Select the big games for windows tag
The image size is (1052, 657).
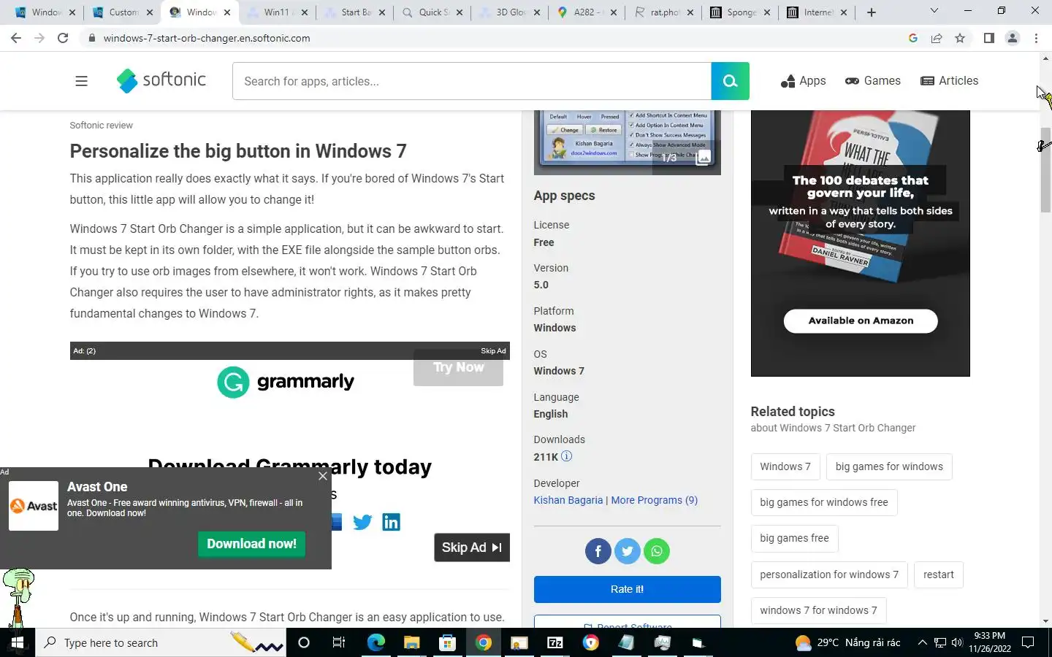889,466
